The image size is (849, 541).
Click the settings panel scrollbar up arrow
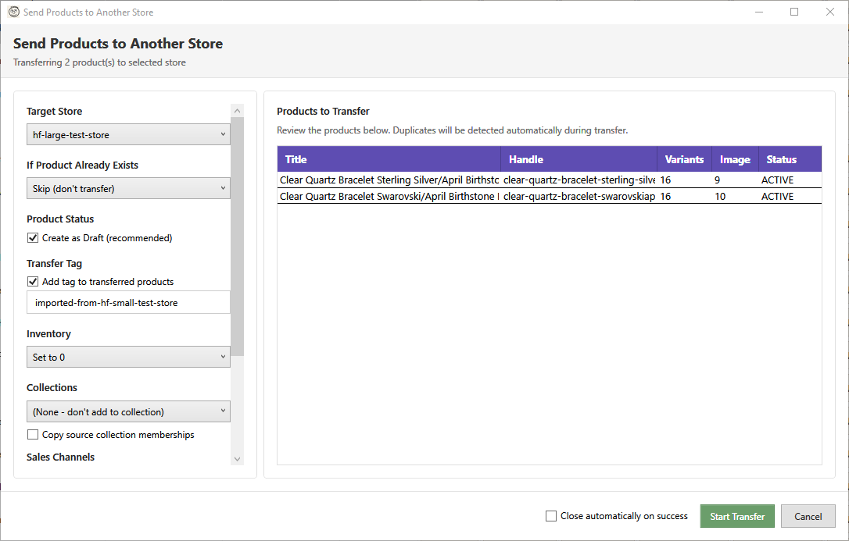click(237, 109)
